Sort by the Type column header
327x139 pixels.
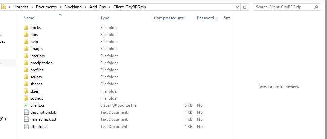105,18
